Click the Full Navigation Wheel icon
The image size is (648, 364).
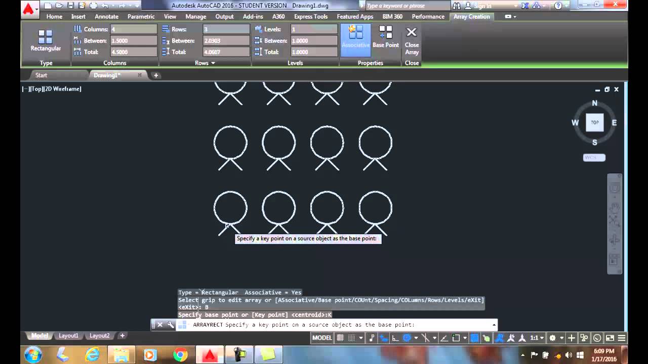click(x=614, y=189)
